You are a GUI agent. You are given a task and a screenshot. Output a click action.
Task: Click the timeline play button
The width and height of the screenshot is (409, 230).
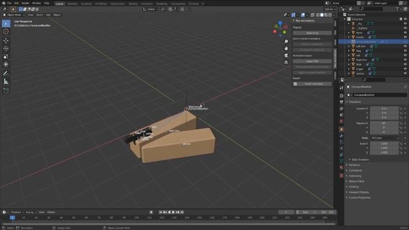pos(173,212)
